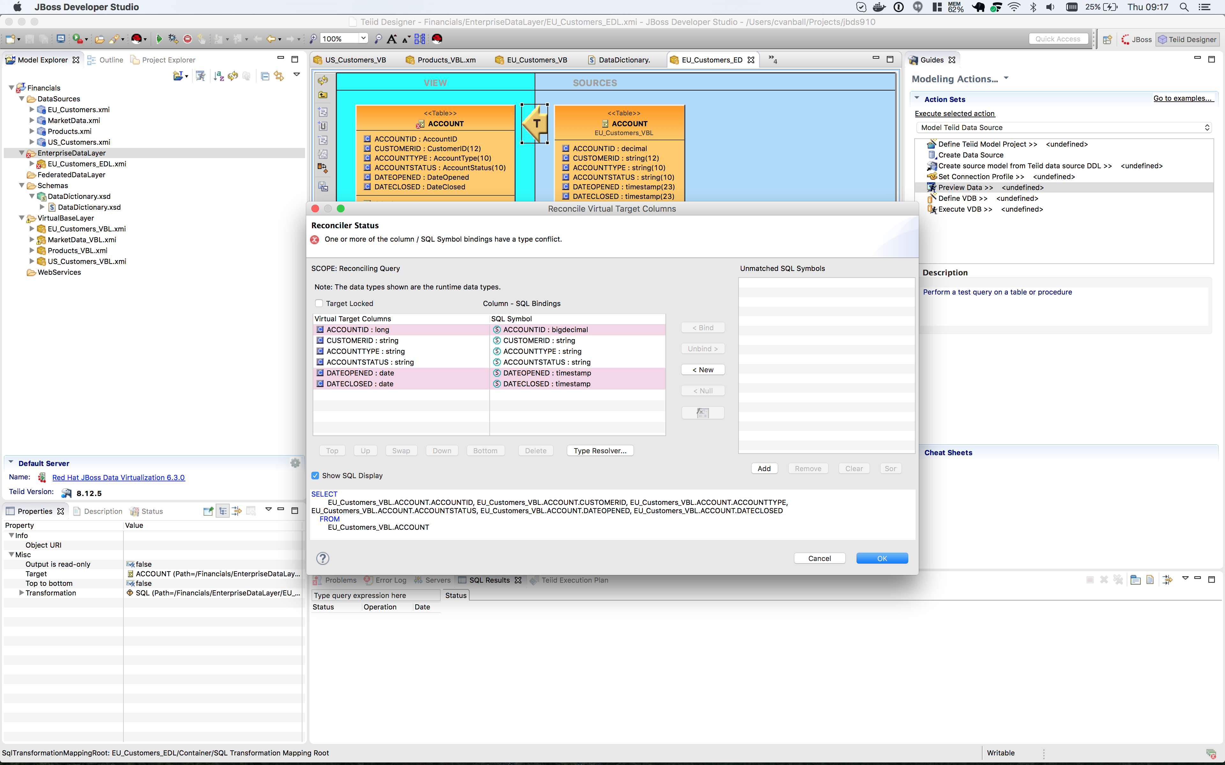The width and height of the screenshot is (1225, 765).
Task: Collapse the EnterpriseDataLayer folder
Action: coord(22,153)
